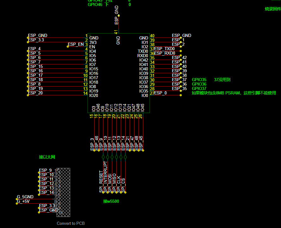Image resolution: width=281 pixels, height=228 pixels.
Task: Select the ESP_0 net label at pin 27
Action: (x=160, y=93)
